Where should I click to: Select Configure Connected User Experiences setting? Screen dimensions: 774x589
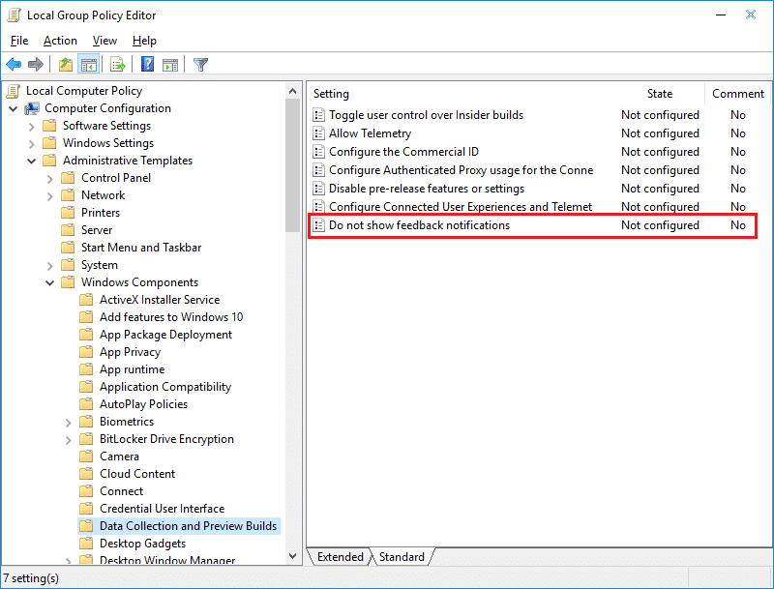(461, 207)
